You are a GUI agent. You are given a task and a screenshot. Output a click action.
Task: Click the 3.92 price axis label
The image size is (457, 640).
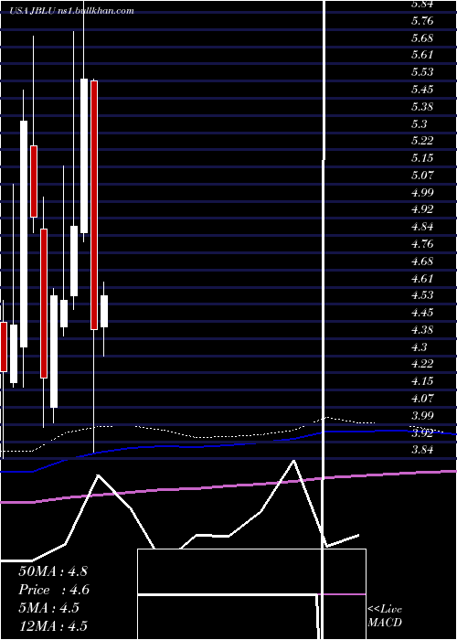pyautogui.click(x=422, y=433)
